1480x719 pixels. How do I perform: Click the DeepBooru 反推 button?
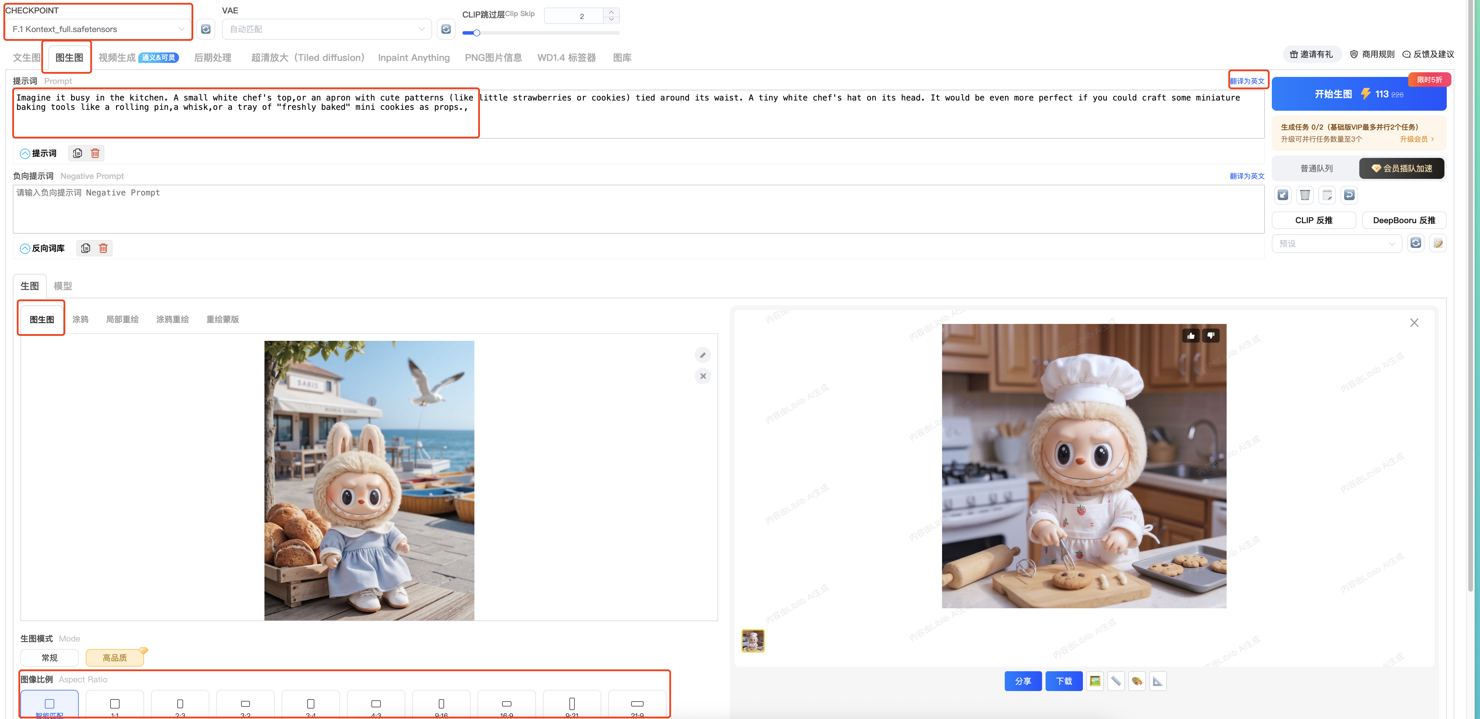pyautogui.click(x=1404, y=221)
